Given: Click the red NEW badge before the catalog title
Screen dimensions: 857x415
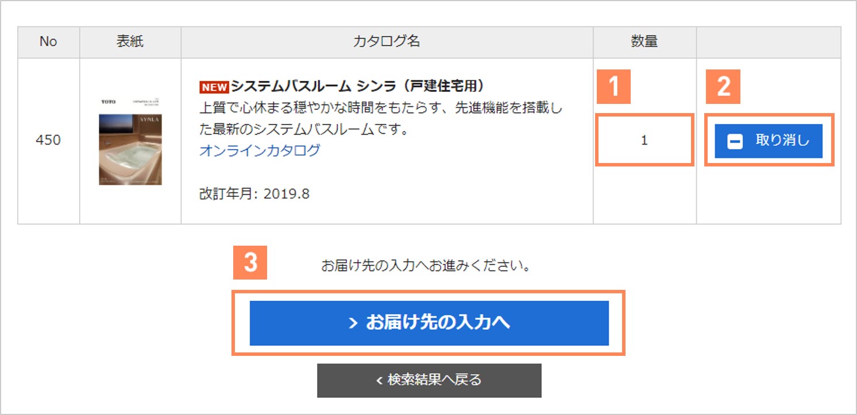Looking at the screenshot, I should (x=214, y=87).
